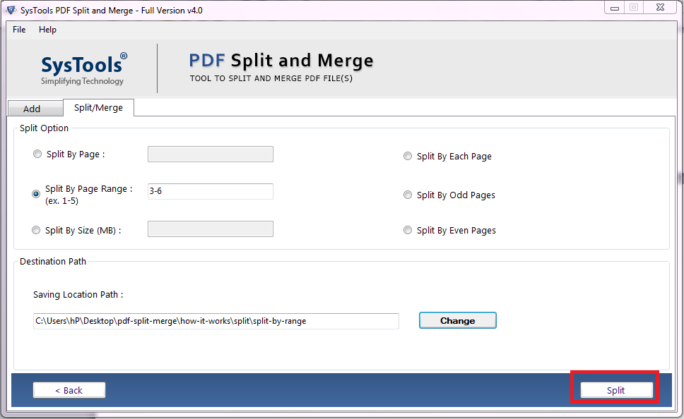
Task: Click the Change button for destination path
Action: tap(458, 320)
